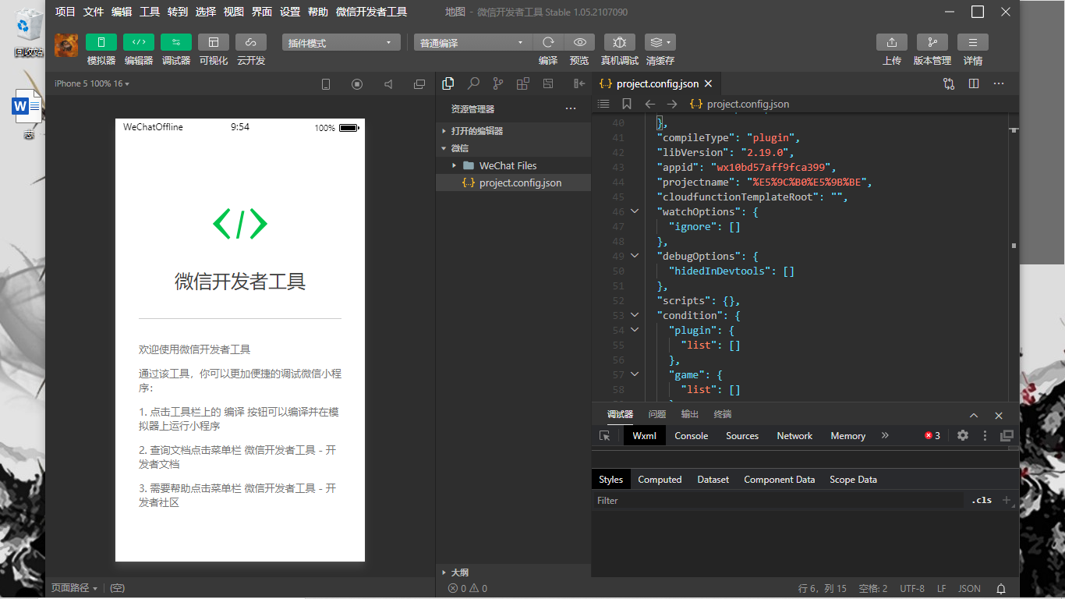1065x599 pixels.
Task: Fold the watchOptions block at line 46
Action: pos(635,211)
